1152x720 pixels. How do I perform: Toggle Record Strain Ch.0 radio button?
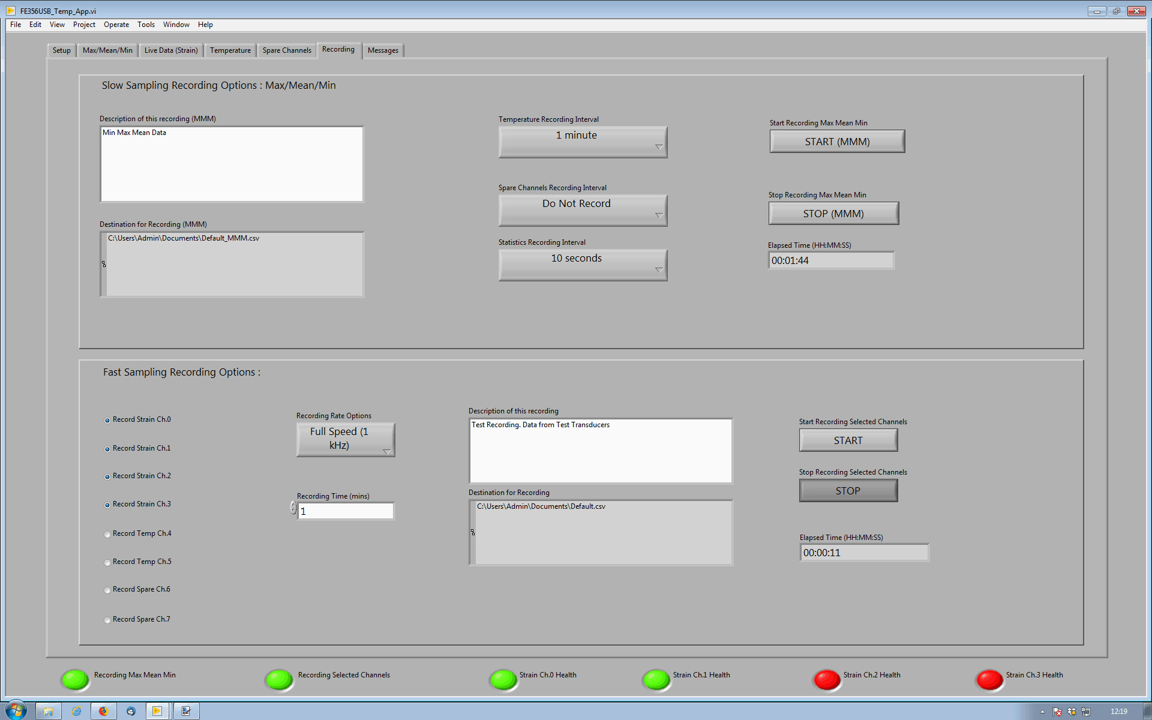(x=107, y=420)
